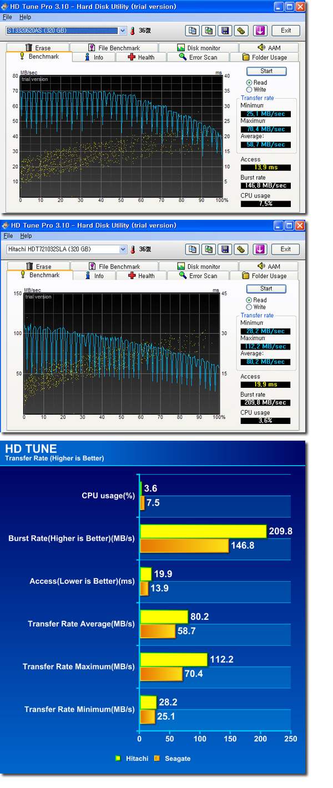Select Read radio in Seagate ST3320620AS window
This screenshot has height=788, width=333.
point(249,83)
